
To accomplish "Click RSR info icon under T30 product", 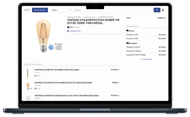I will click(x=35, y=76).
